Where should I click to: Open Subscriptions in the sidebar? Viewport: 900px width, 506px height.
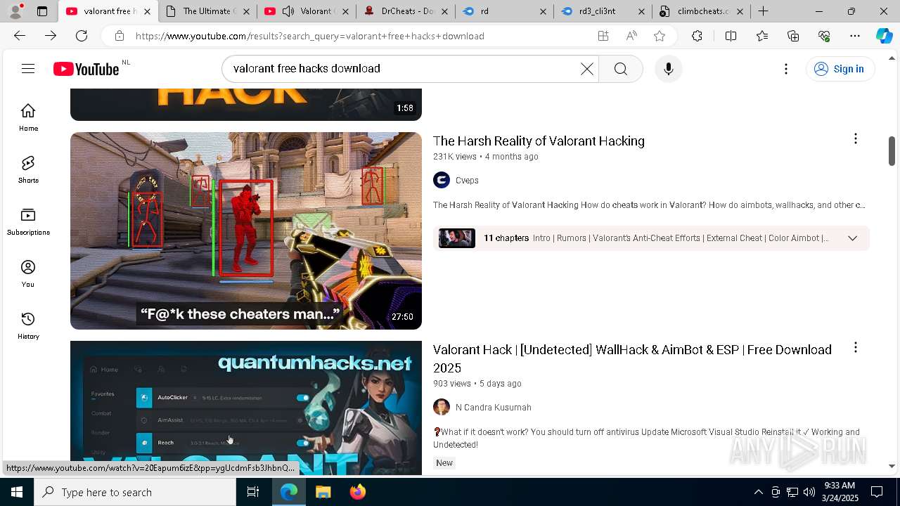pyautogui.click(x=28, y=221)
